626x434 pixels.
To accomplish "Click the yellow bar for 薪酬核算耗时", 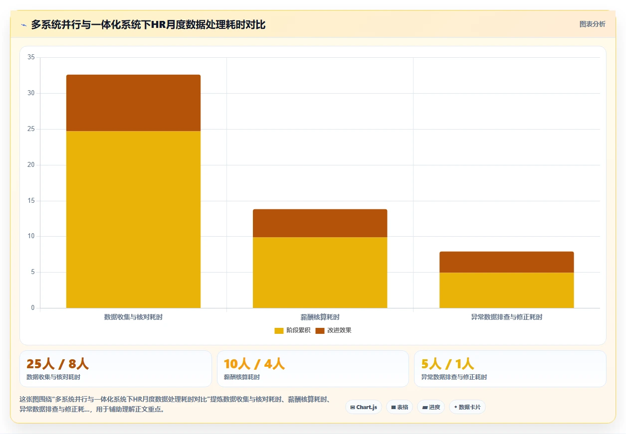I will [320, 273].
